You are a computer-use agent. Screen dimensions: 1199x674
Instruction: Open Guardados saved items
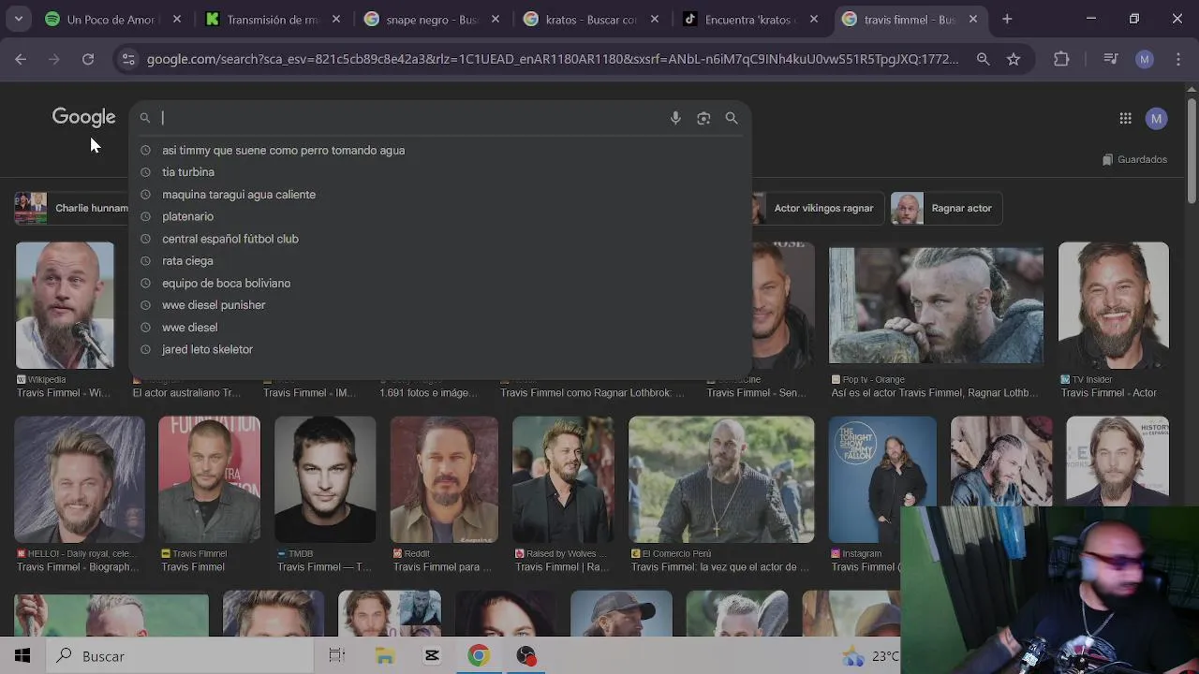click(x=1134, y=159)
